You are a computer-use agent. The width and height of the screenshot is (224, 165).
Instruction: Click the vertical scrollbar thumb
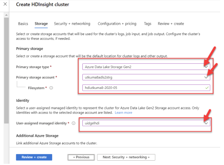[x=7, y=71]
